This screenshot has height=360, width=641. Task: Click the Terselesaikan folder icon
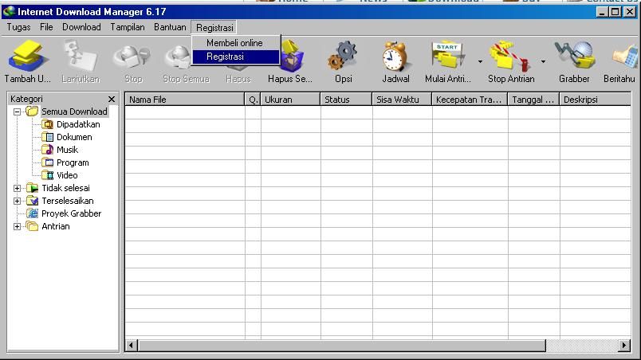pos(33,201)
